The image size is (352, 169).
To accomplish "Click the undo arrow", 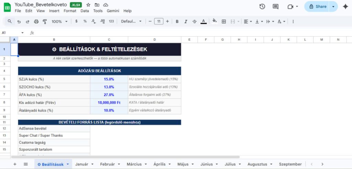I will pos(19,22).
